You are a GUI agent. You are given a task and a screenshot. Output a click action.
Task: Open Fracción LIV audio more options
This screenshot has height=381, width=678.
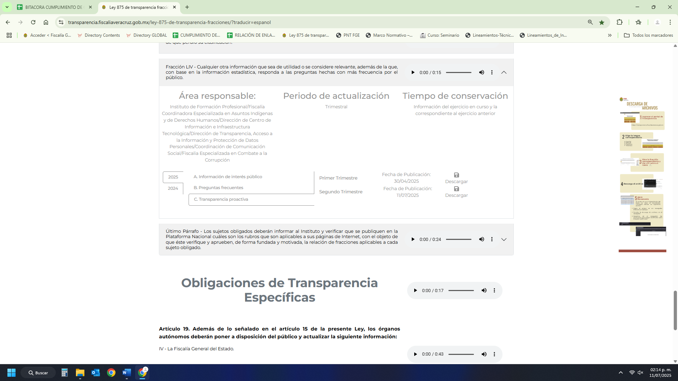pos(492,72)
